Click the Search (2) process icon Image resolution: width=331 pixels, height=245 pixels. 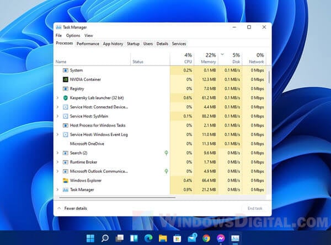[66, 153]
